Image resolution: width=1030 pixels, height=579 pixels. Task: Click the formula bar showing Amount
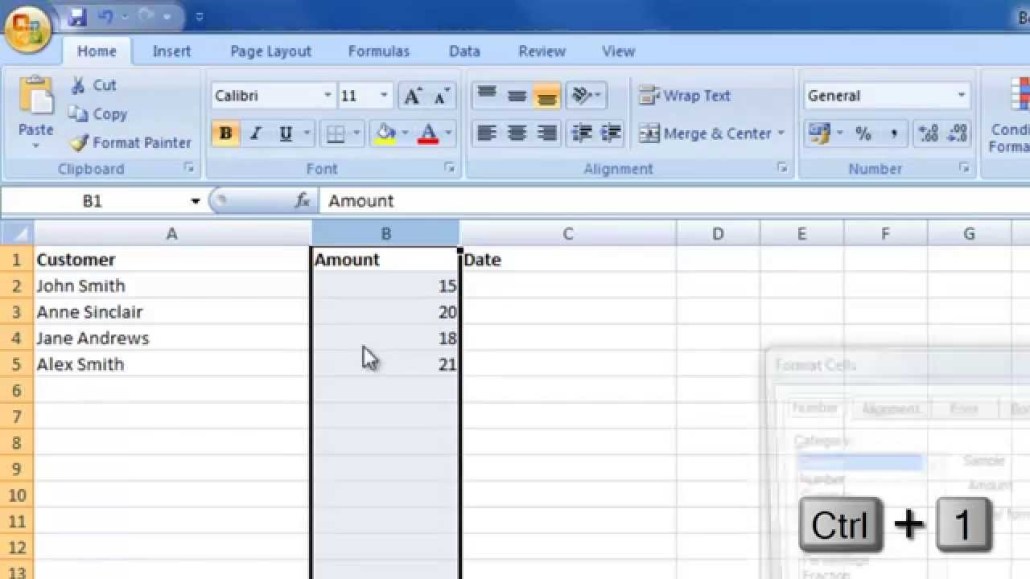coord(674,201)
